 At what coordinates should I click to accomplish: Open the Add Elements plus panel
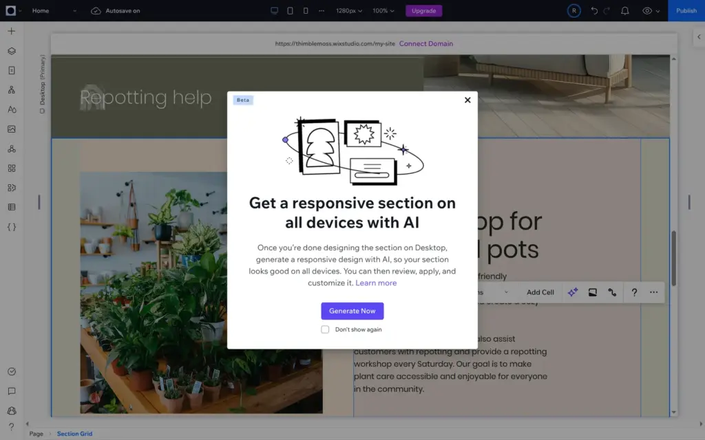[12, 31]
